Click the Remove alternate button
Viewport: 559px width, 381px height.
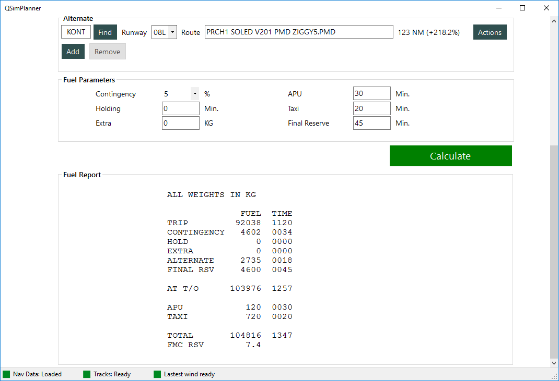pyautogui.click(x=107, y=51)
